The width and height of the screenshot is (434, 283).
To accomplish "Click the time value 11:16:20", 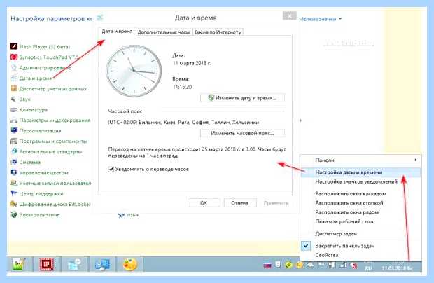I will pyautogui.click(x=182, y=87).
